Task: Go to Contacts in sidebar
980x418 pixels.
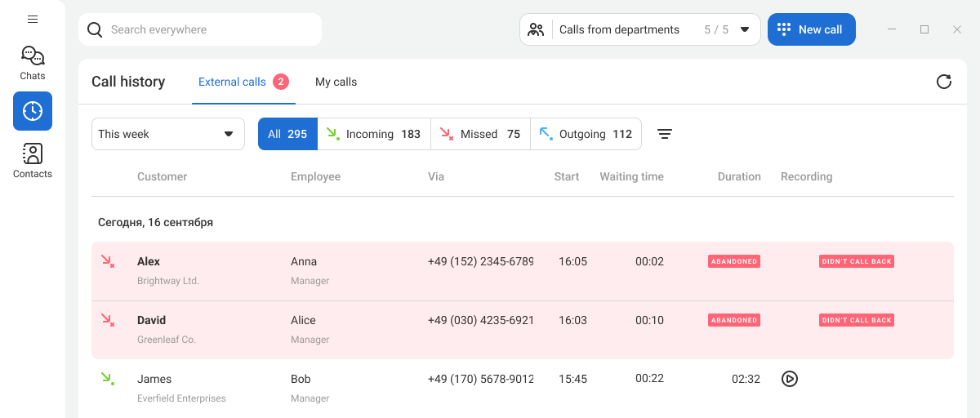Action: click(33, 160)
